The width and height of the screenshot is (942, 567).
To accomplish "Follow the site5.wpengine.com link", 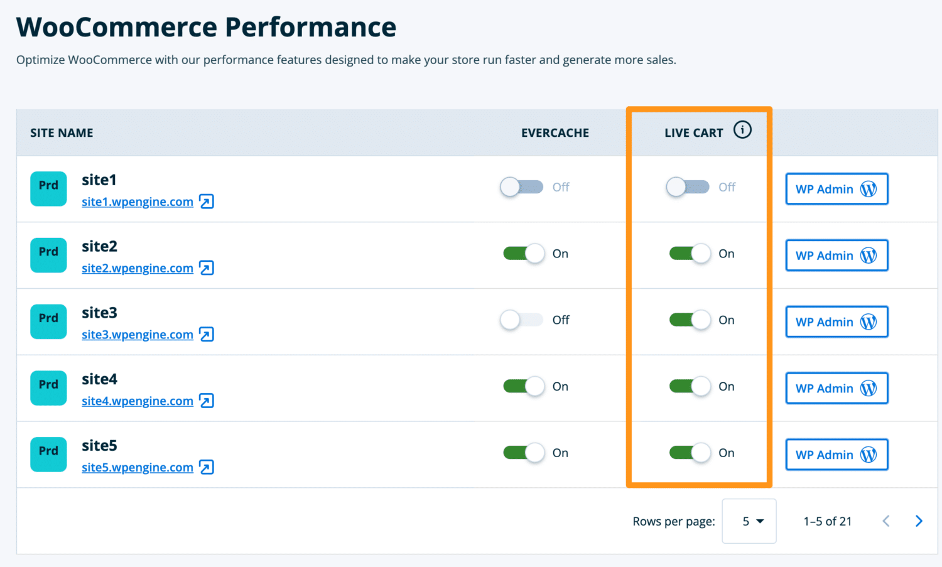I will [137, 467].
